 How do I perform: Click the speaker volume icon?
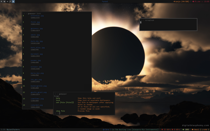pyautogui.click(x=183, y=129)
